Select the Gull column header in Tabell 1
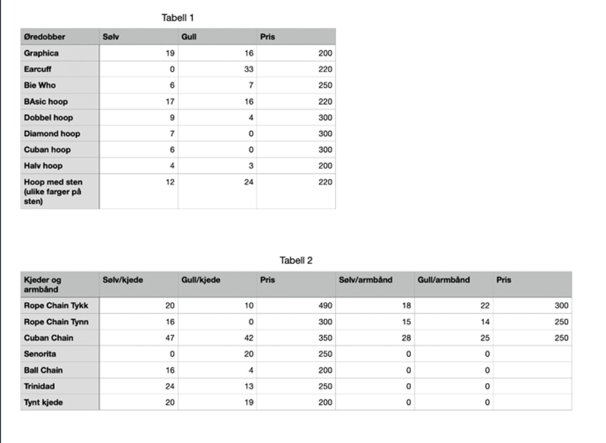 pos(217,37)
